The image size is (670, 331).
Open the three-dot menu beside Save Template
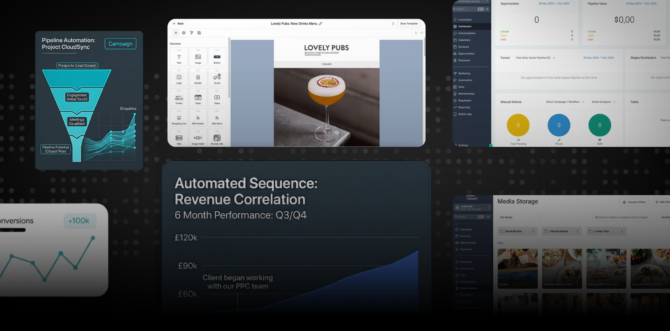[393, 24]
